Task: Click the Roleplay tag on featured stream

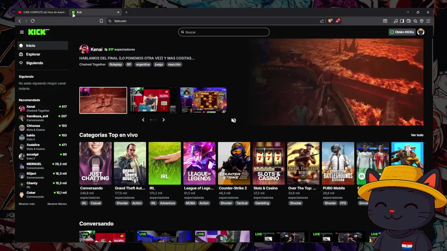Action: point(116,64)
